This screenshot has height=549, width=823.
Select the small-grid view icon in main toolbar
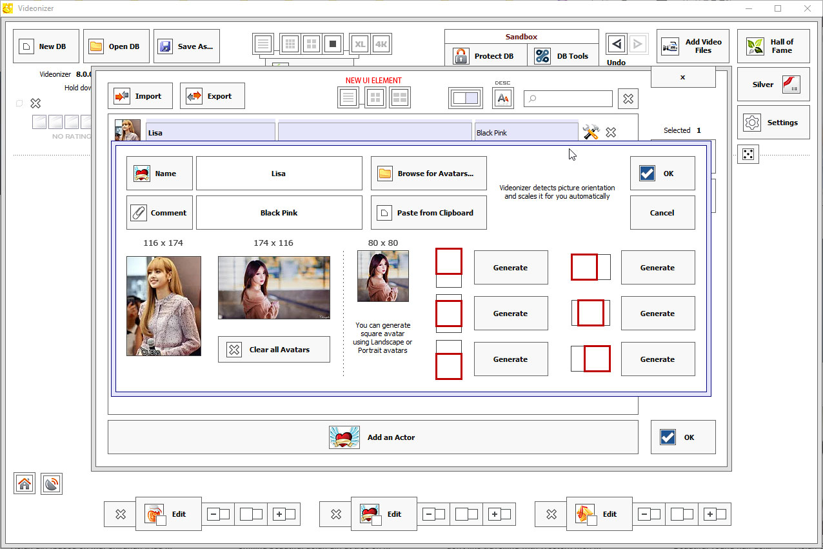(x=291, y=44)
